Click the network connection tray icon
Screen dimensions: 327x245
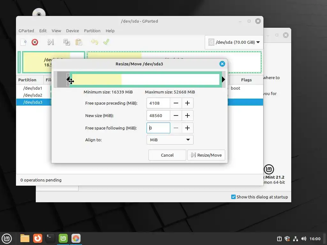pos(295,239)
